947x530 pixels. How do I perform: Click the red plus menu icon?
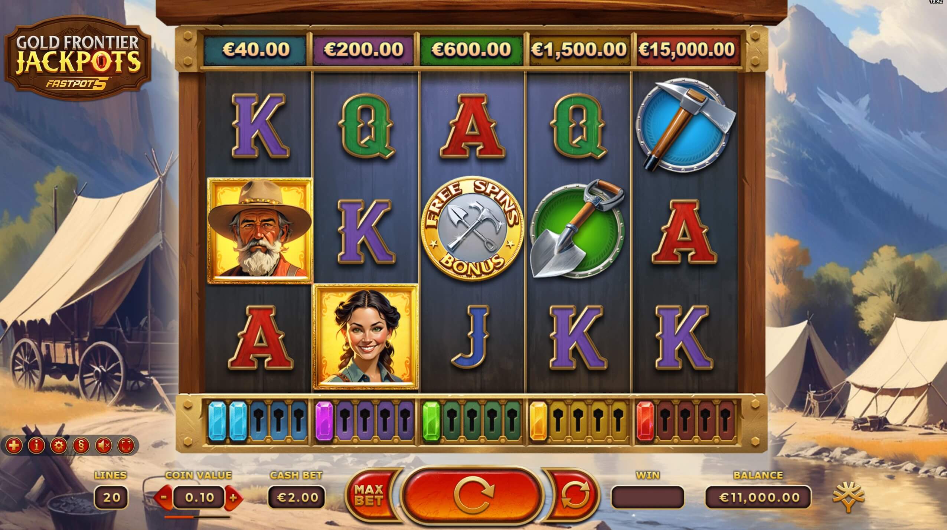coord(14,445)
